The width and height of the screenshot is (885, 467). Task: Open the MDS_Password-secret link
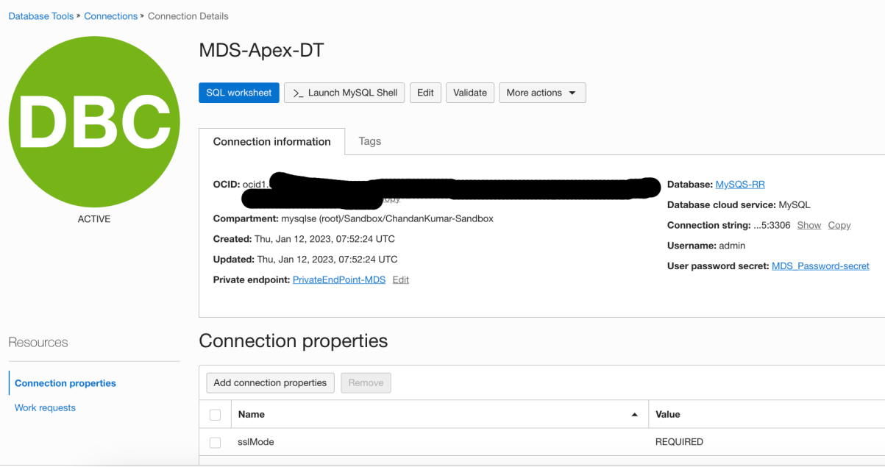point(820,266)
